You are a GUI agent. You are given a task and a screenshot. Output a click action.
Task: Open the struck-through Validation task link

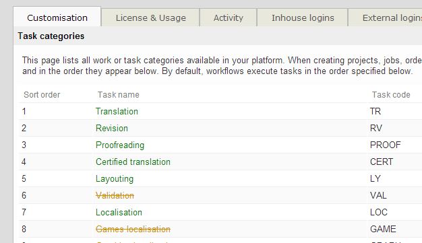coord(115,195)
